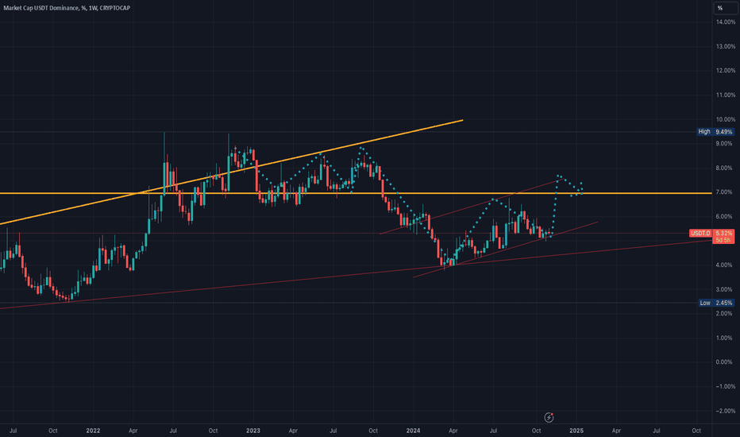This screenshot has height=437, width=740.
Task: Click the High 9.49% label
Action: pos(716,132)
